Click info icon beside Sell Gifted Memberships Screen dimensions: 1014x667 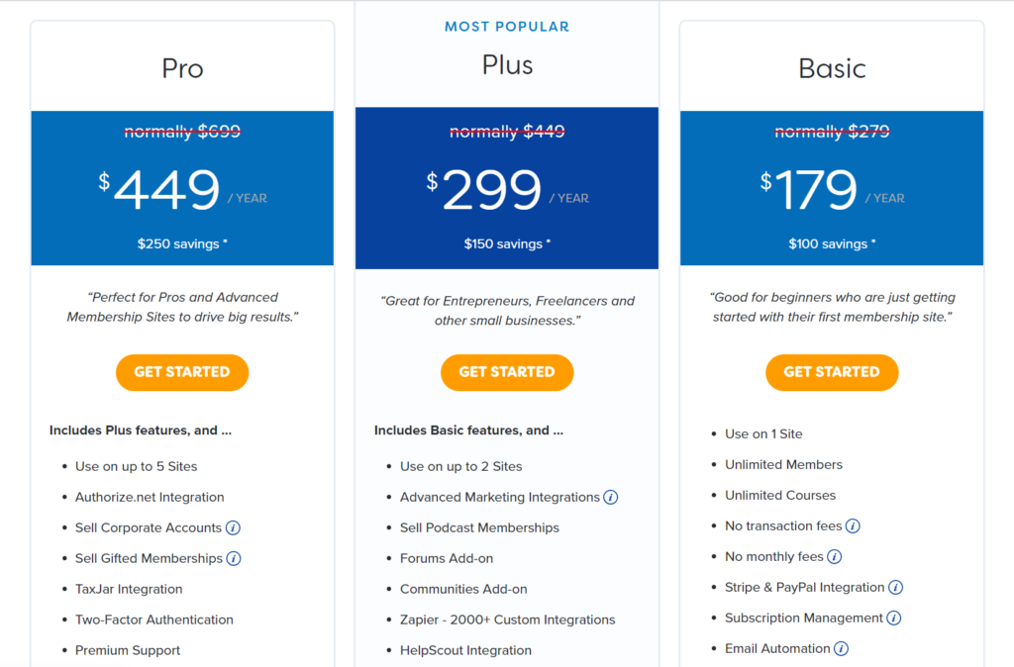pyautogui.click(x=234, y=558)
